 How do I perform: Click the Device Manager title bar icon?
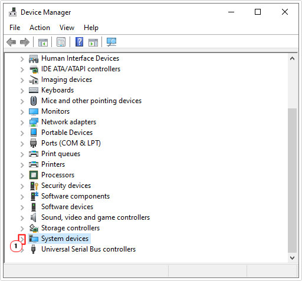click(x=13, y=12)
